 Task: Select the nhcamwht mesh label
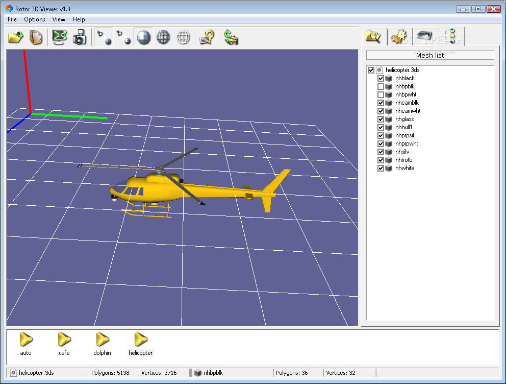point(408,111)
